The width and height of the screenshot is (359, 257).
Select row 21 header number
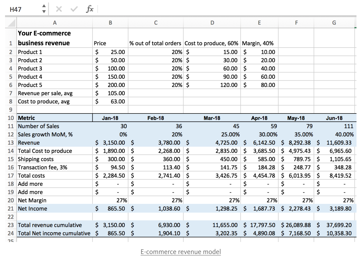click(11, 209)
